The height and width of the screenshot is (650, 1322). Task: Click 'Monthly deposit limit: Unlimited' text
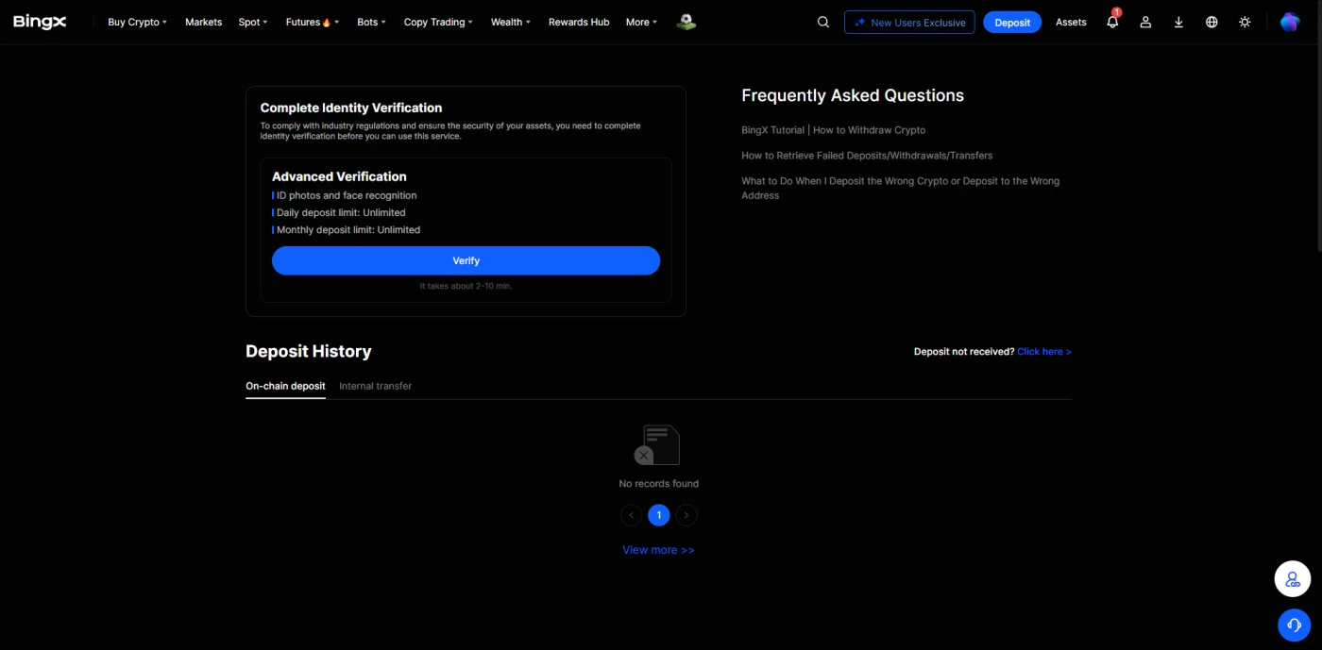click(x=348, y=230)
